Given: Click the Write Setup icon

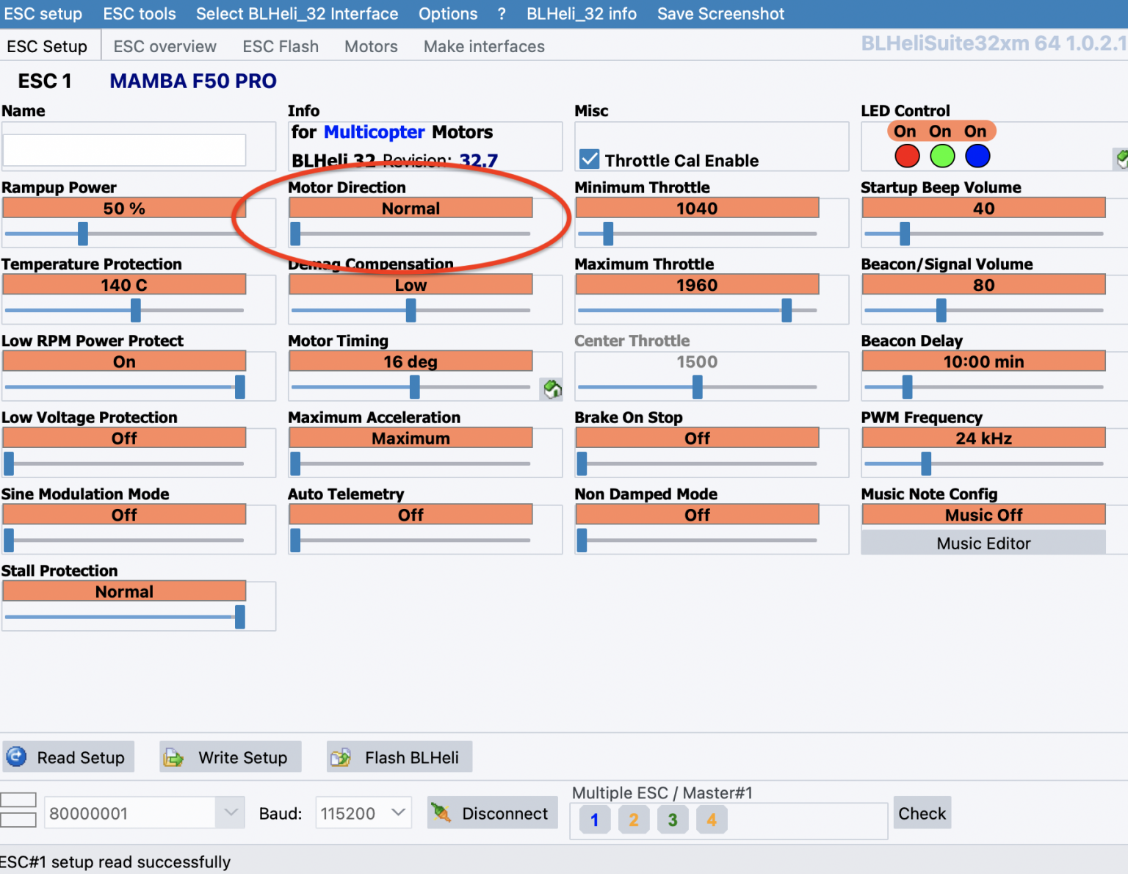Looking at the screenshot, I should [173, 757].
